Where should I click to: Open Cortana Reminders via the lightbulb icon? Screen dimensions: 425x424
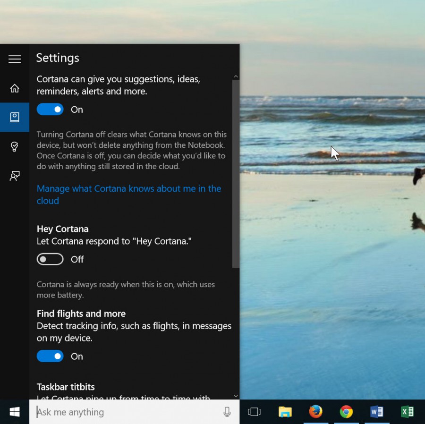pos(14,146)
